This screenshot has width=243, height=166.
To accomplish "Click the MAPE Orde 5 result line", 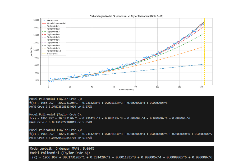I will pyautogui.click(x=61, y=107).
